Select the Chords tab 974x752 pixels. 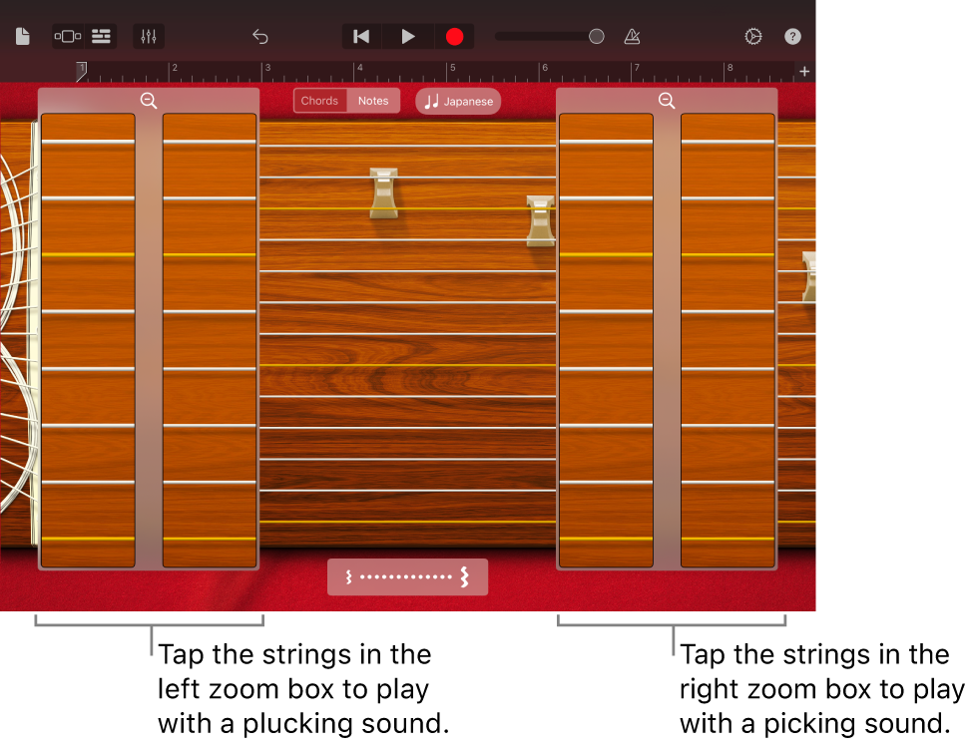tap(319, 100)
